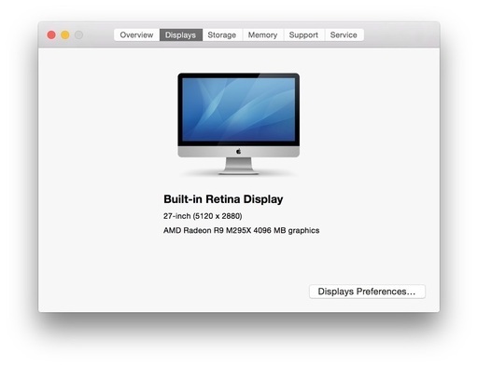Go to the Memory tab
The width and height of the screenshot is (478, 367).
pos(263,34)
